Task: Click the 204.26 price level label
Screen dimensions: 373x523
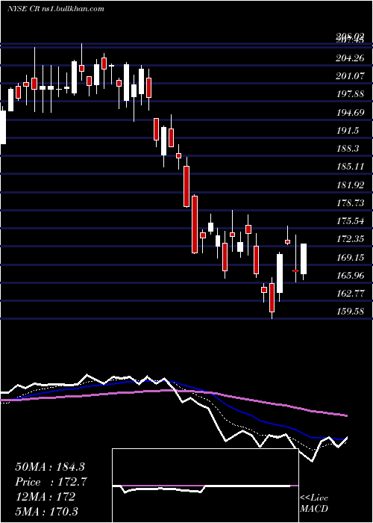Action: (350, 58)
